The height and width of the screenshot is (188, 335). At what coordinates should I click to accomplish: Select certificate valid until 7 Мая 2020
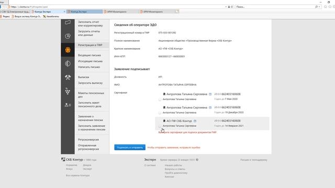pos(160,99)
